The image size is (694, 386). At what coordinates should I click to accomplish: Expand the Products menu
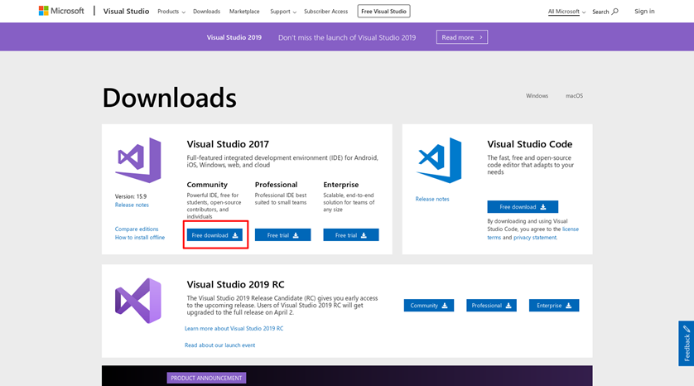coord(171,12)
